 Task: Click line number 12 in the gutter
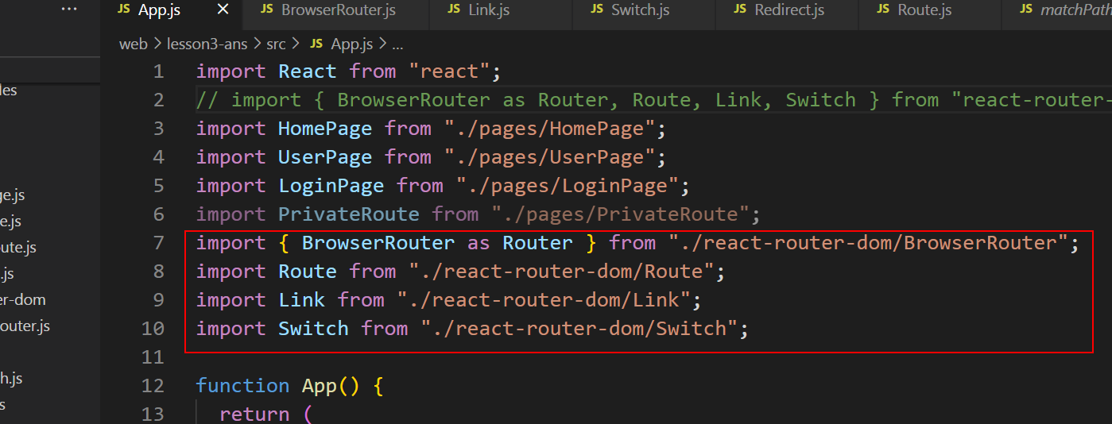coord(152,386)
